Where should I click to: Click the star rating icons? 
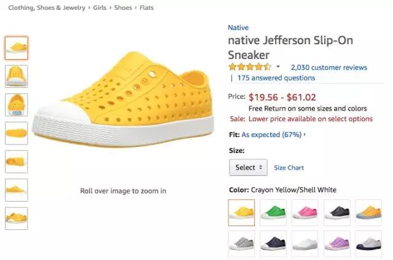point(249,67)
